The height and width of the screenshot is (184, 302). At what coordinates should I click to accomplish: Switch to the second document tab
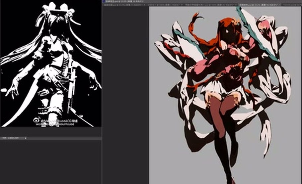[x=164, y=5]
